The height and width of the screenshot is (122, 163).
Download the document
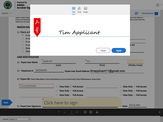click(97, 112)
